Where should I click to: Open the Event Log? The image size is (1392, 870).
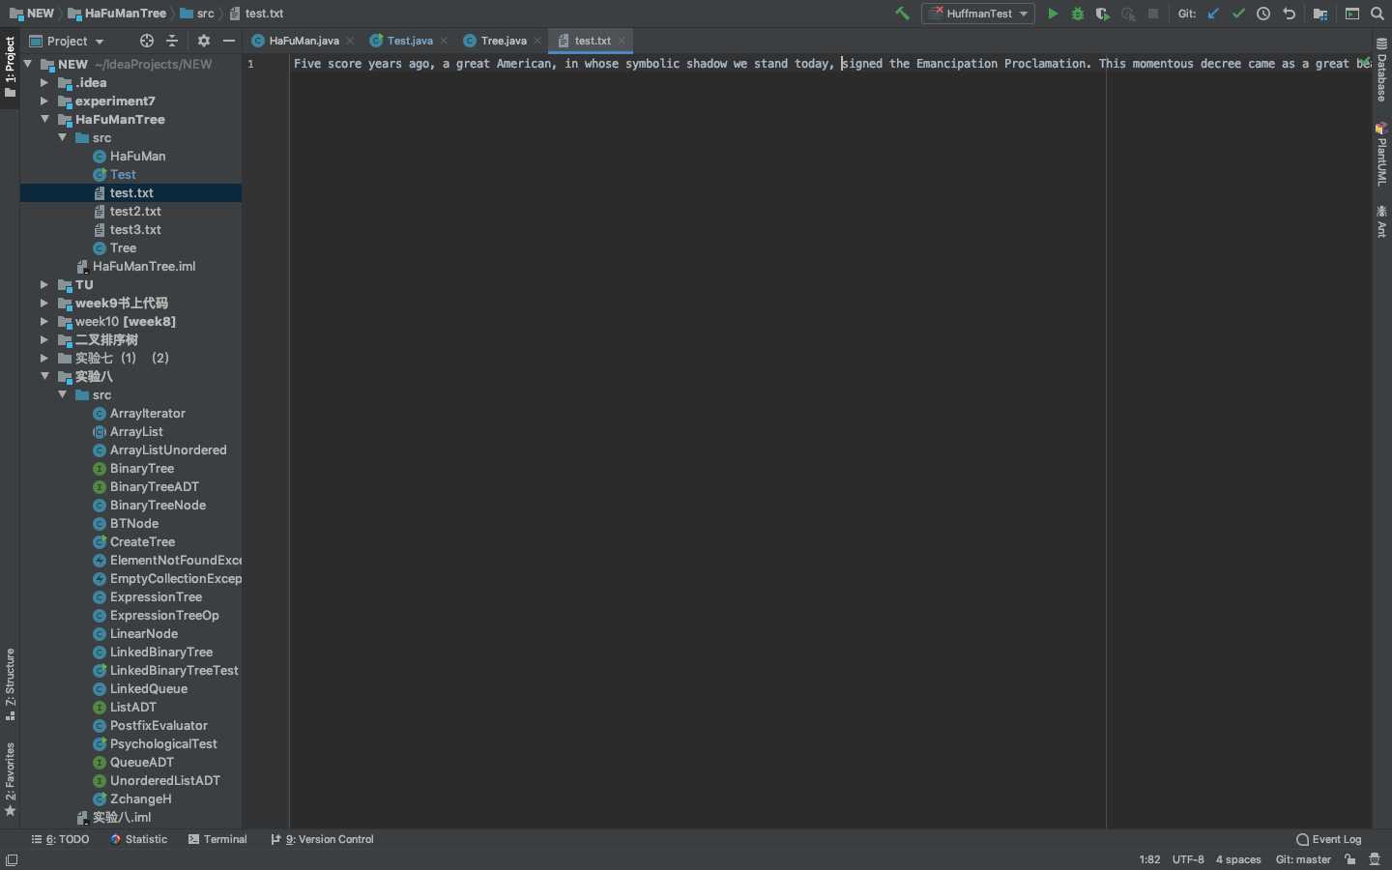[1329, 840]
